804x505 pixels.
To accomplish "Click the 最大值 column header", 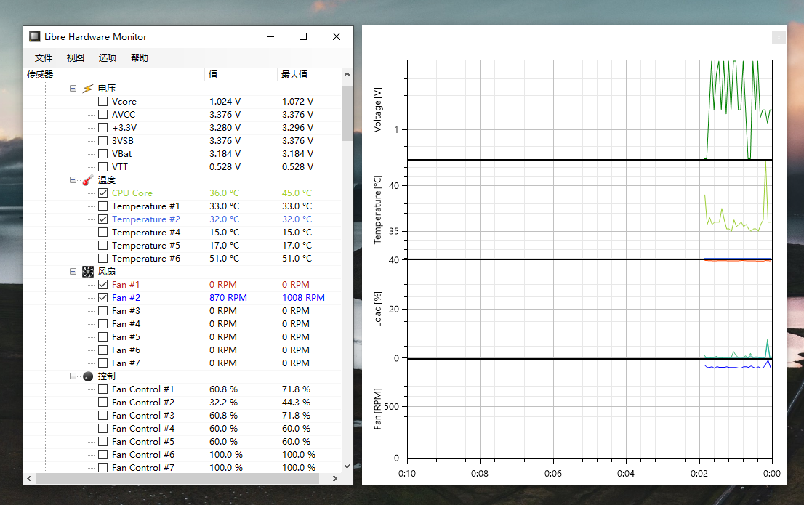I will (310, 75).
